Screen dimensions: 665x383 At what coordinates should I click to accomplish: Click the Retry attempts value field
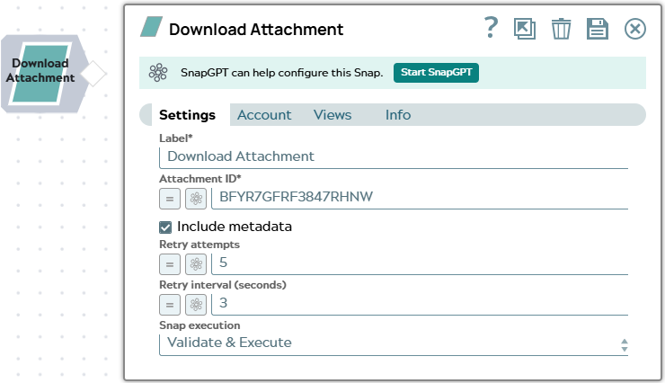tap(420, 263)
